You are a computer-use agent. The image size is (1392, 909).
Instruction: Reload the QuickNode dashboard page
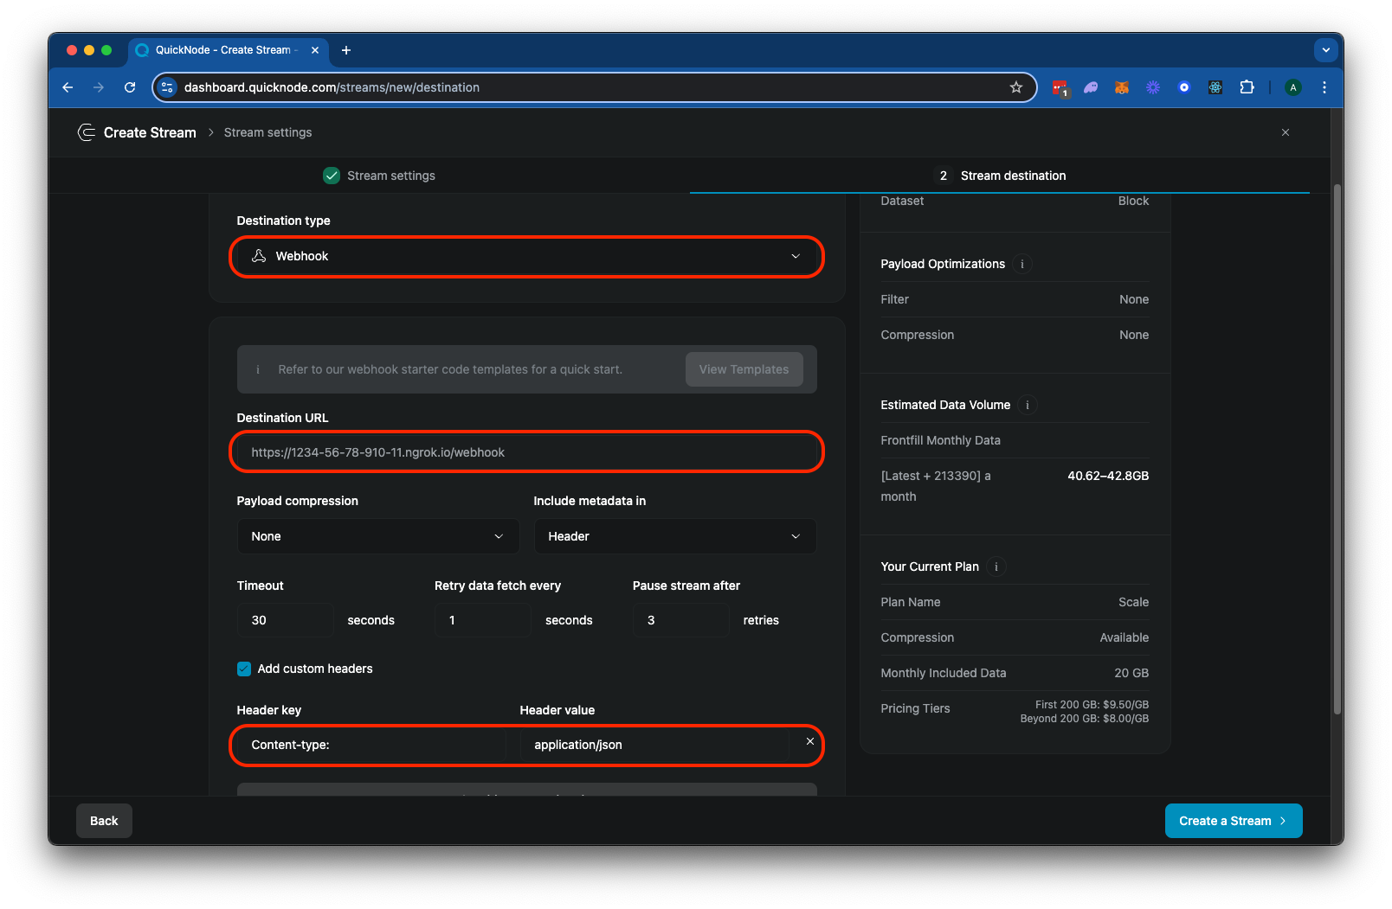tap(130, 87)
